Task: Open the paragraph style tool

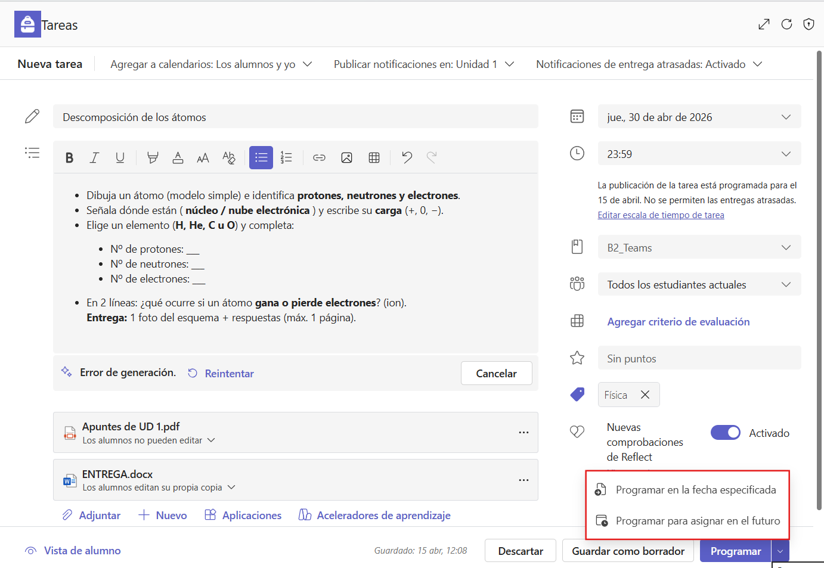Action: (228, 157)
